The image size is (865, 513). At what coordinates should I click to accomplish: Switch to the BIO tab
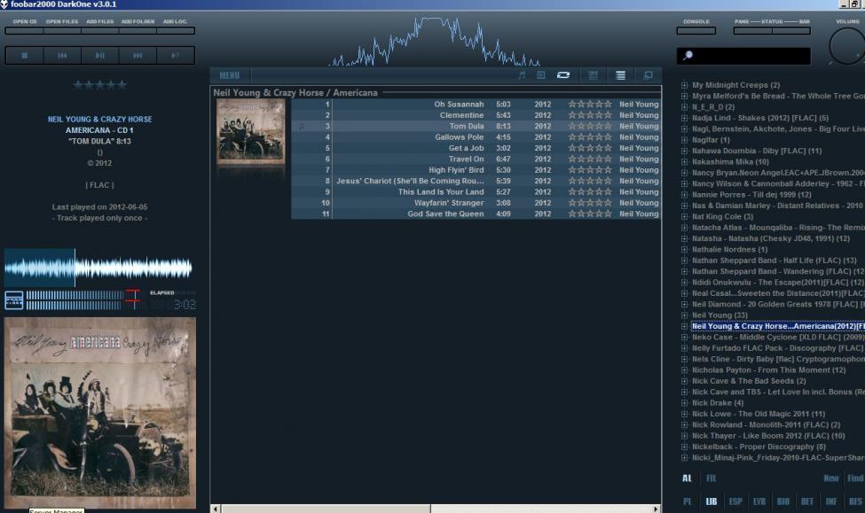[x=783, y=501]
